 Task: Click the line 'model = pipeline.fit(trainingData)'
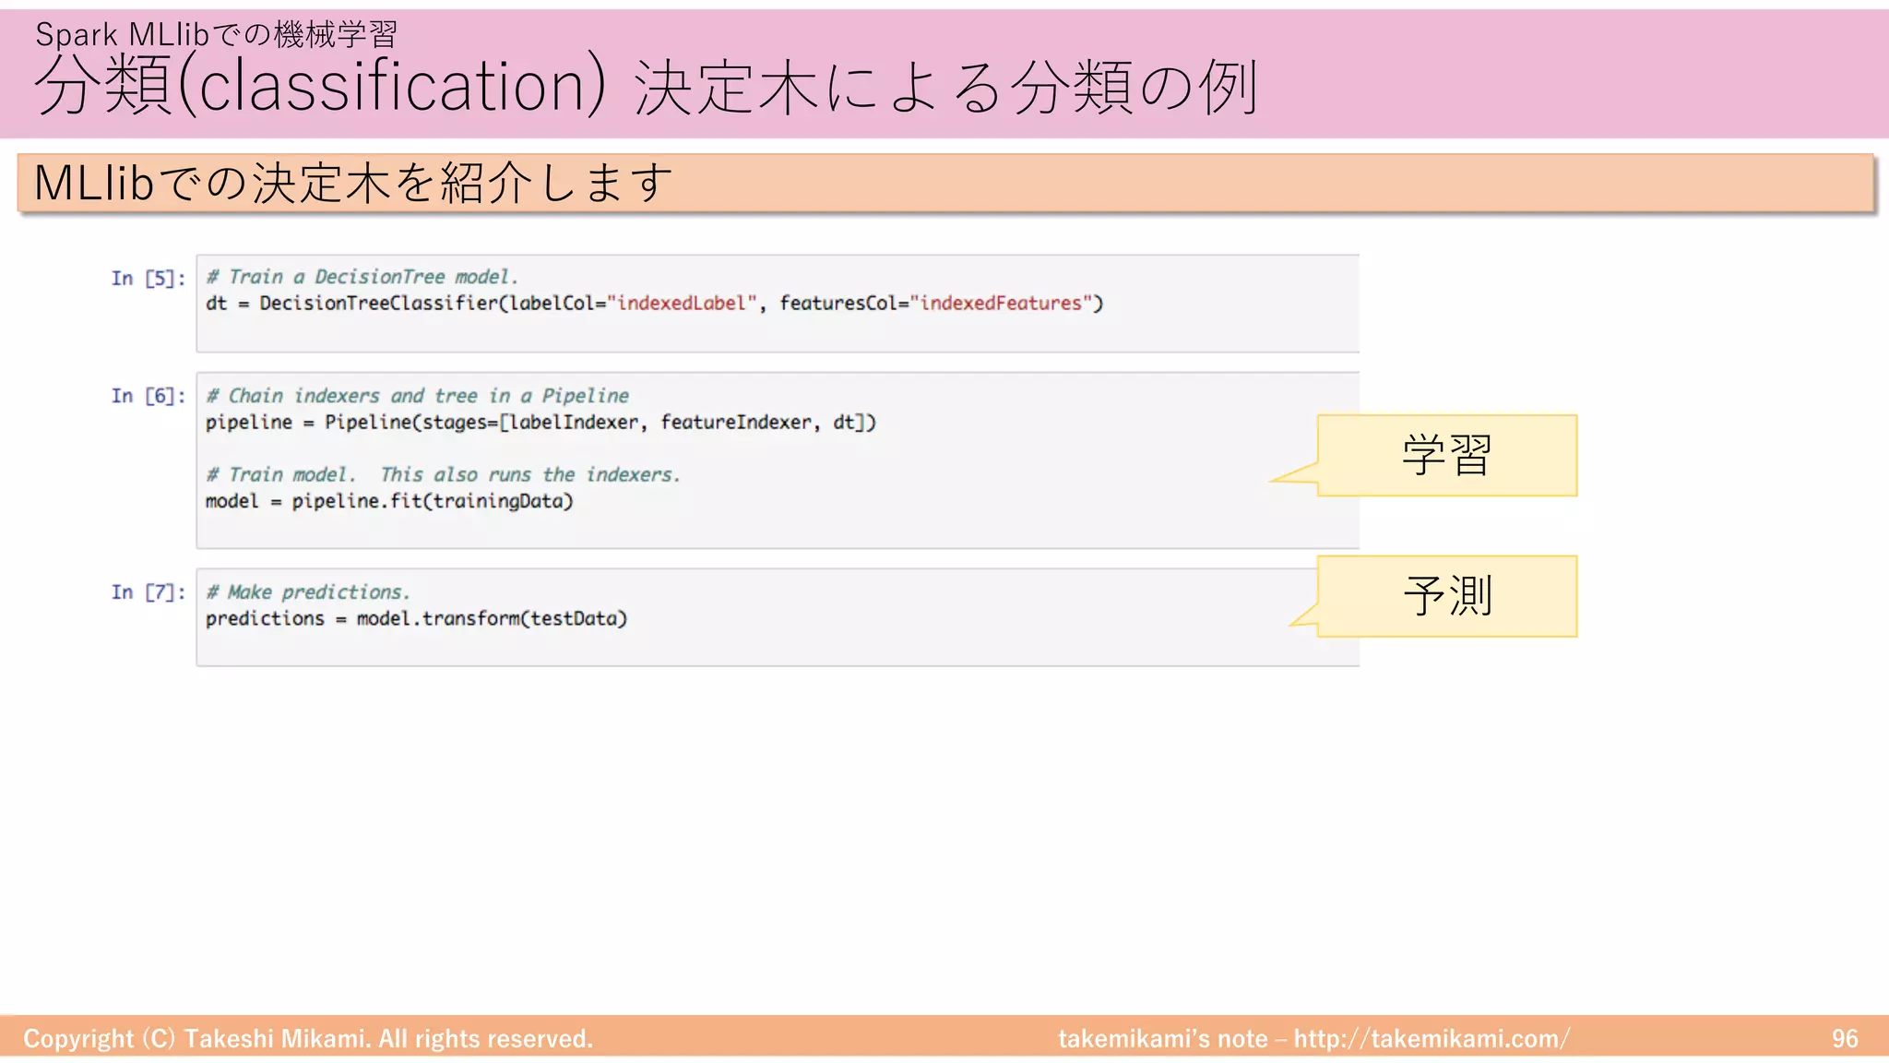coord(389,501)
